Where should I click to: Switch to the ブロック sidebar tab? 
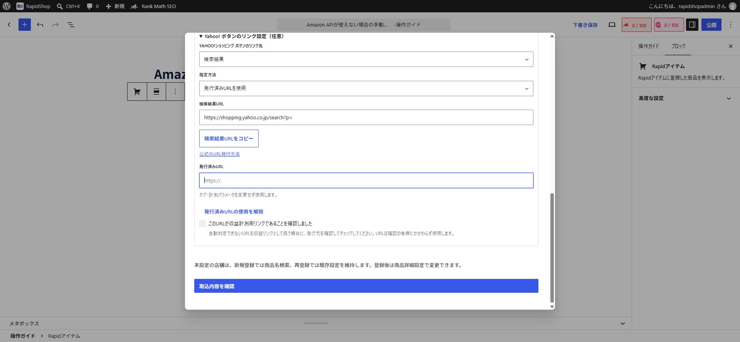[678, 46]
